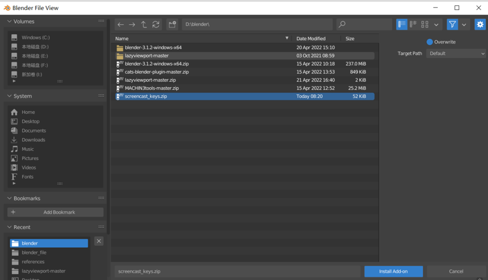Switch to vertical list display mode
The width and height of the screenshot is (488, 280).
point(402,24)
